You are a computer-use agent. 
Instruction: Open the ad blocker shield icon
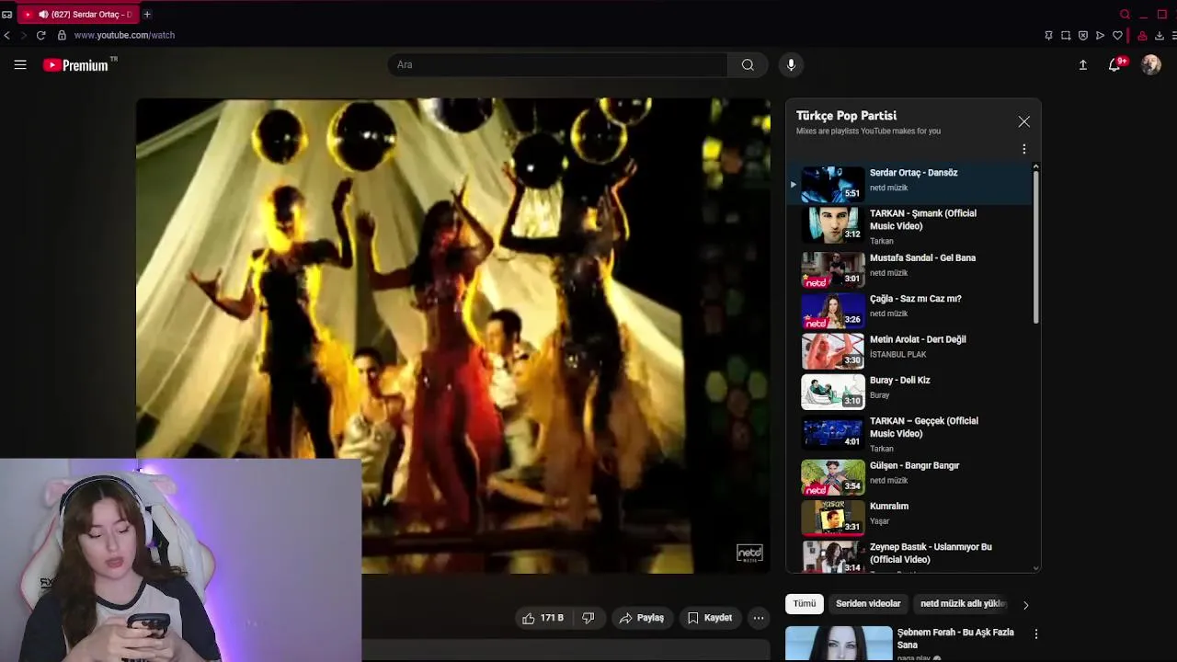pos(1083,36)
